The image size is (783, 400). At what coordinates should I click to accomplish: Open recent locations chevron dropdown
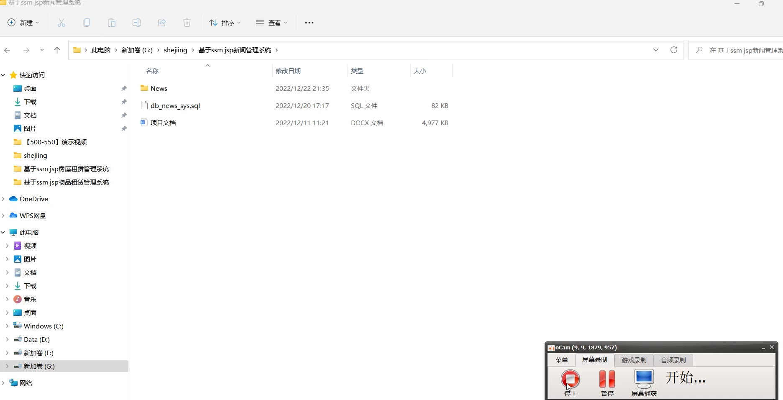click(42, 50)
